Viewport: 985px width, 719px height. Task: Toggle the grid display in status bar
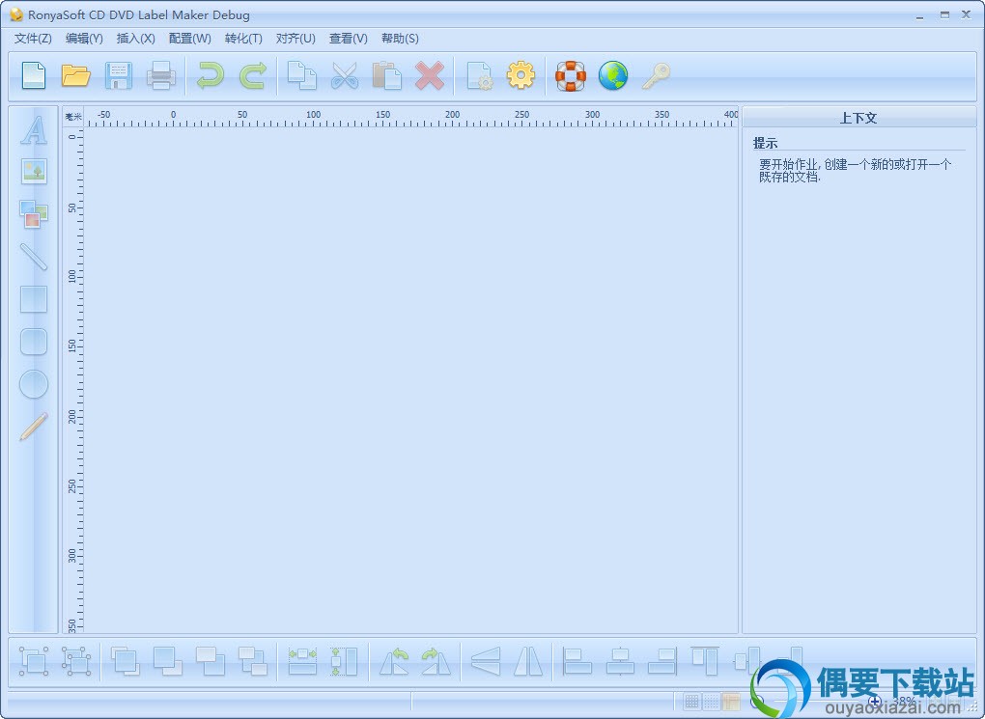(x=691, y=702)
